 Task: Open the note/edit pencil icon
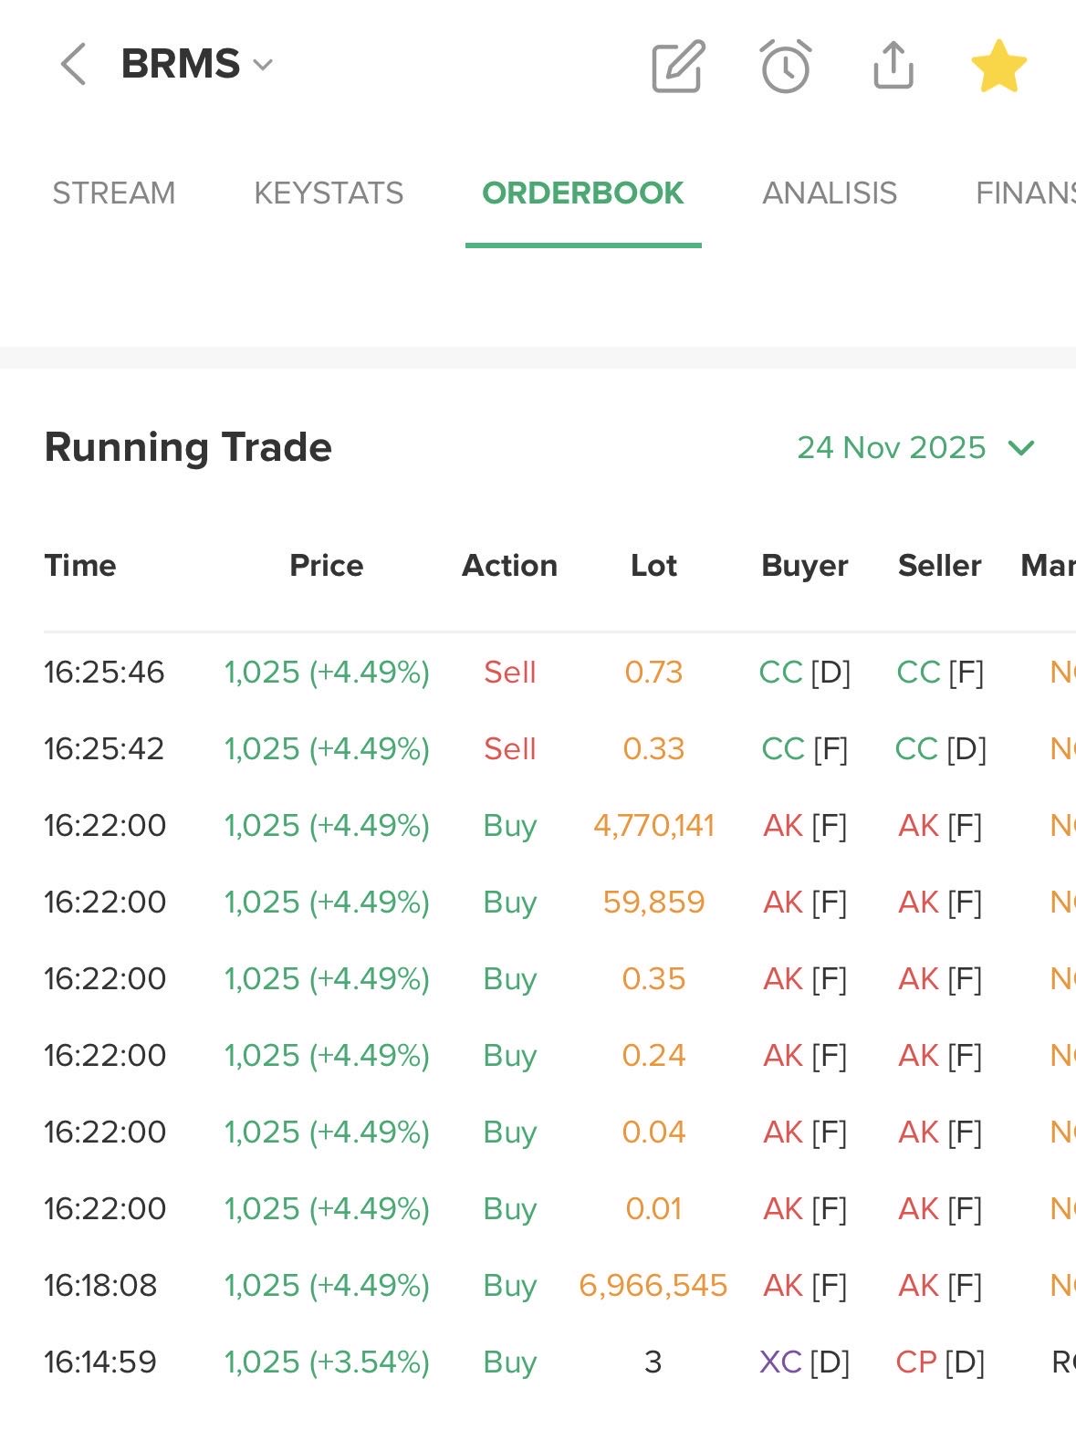pos(678,66)
